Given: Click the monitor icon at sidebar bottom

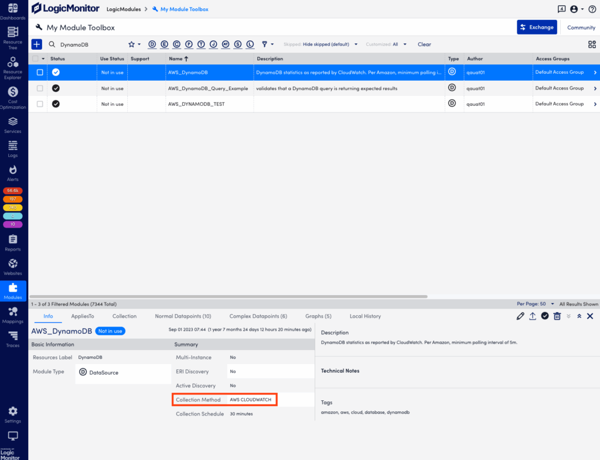Looking at the screenshot, I should pos(13,436).
